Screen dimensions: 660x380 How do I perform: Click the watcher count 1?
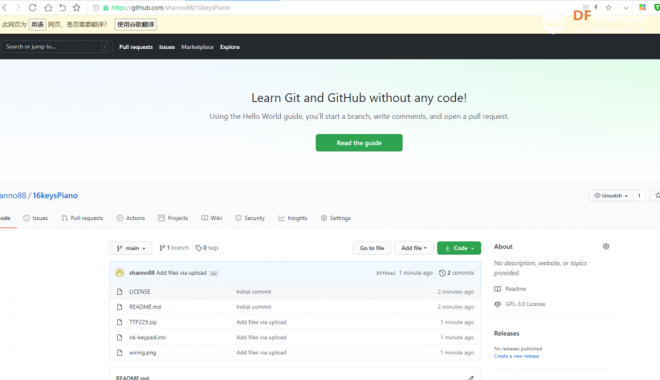tap(639, 195)
